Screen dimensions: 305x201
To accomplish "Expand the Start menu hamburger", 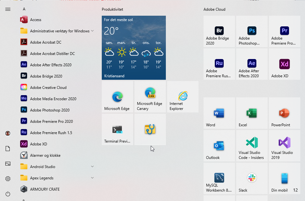I will point(8,9).
